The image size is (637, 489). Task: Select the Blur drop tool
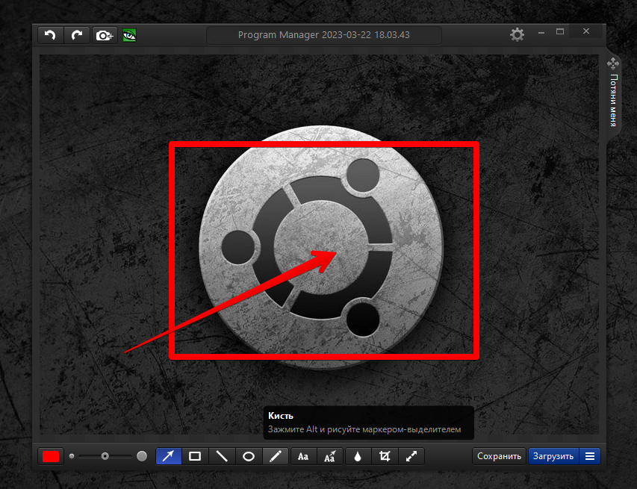(358, 456)
